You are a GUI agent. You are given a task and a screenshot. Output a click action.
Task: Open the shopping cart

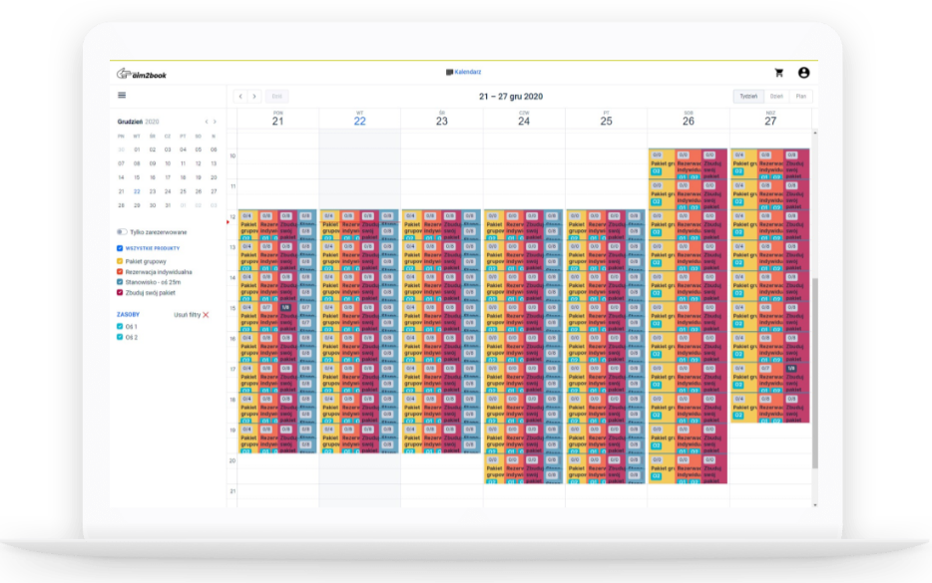click(779, 73)
